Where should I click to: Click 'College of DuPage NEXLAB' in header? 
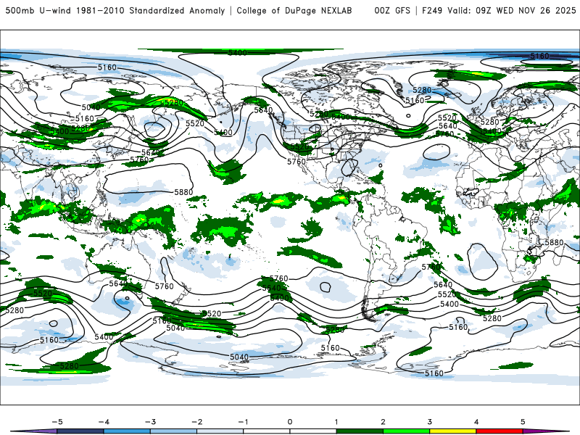coord(294,10)
